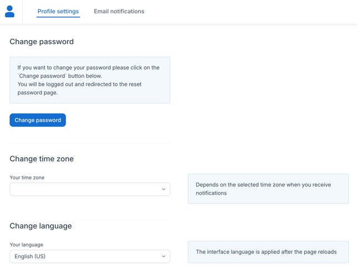Open the Profile settings tab
357x271 pixels.
pos(58,12)
